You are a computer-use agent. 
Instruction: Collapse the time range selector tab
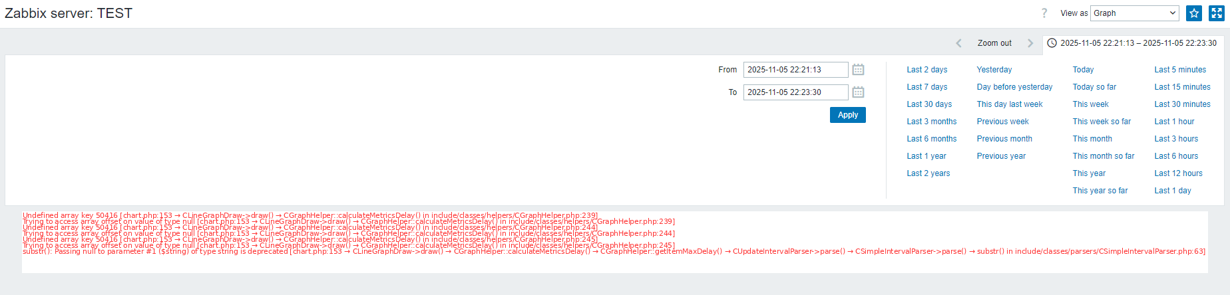(1132, 43)
